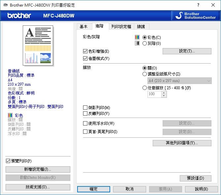Open color enhancement 設定(T)... button

tap(187, 51)
